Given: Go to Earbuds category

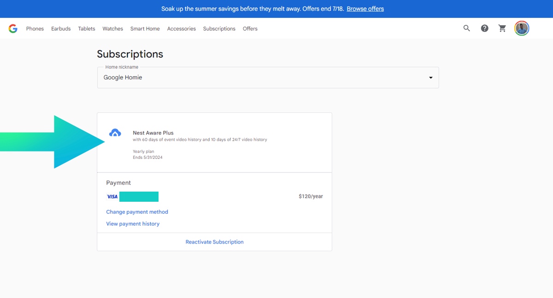Looking at the screenshot, I should click(61, 29).
